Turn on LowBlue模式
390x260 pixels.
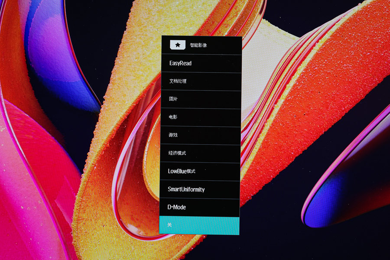coord(182,171)
